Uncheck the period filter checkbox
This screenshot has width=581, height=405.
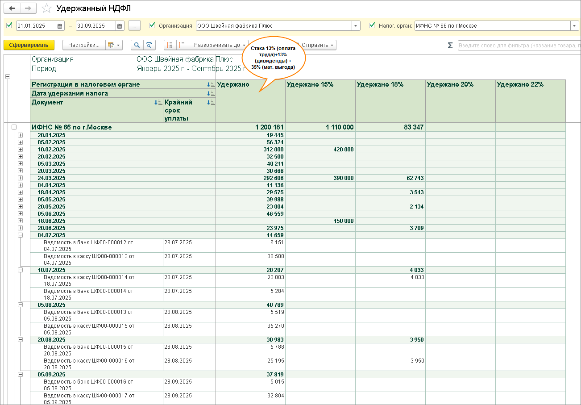coord(9,25)
